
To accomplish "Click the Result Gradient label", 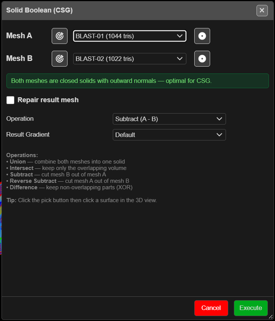I will [x=28, y=134].
